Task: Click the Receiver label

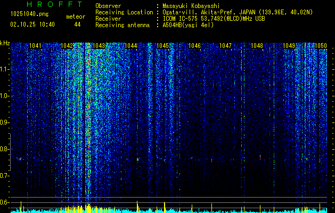Action: [x=108, y=19]
